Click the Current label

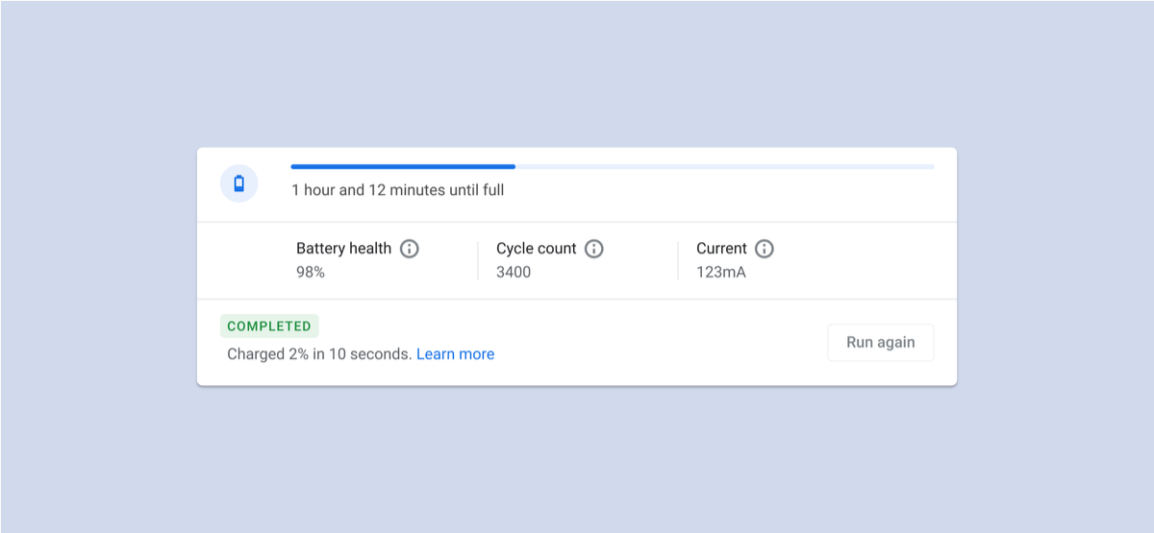(x=721, y=249)
